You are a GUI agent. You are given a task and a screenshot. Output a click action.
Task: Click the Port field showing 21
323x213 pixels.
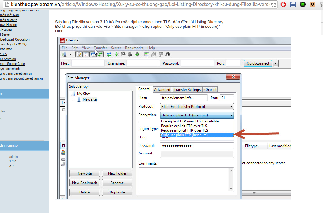pos(227,98)
